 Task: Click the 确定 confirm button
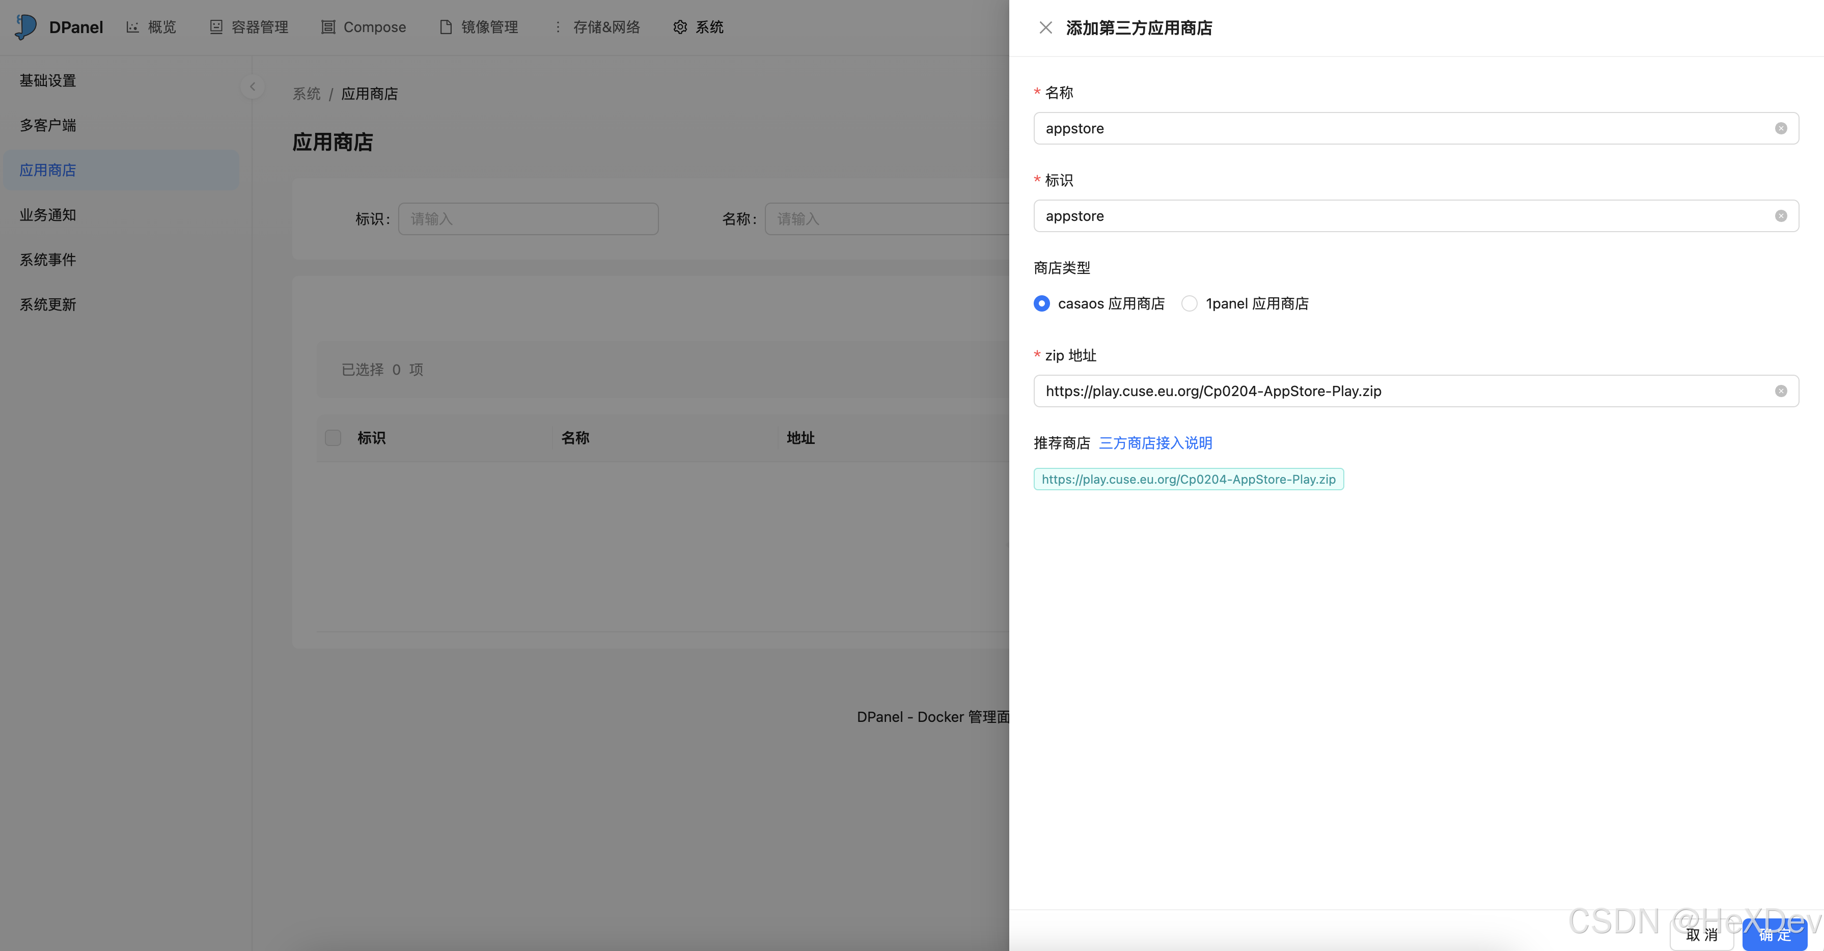tap(1775, 935)
